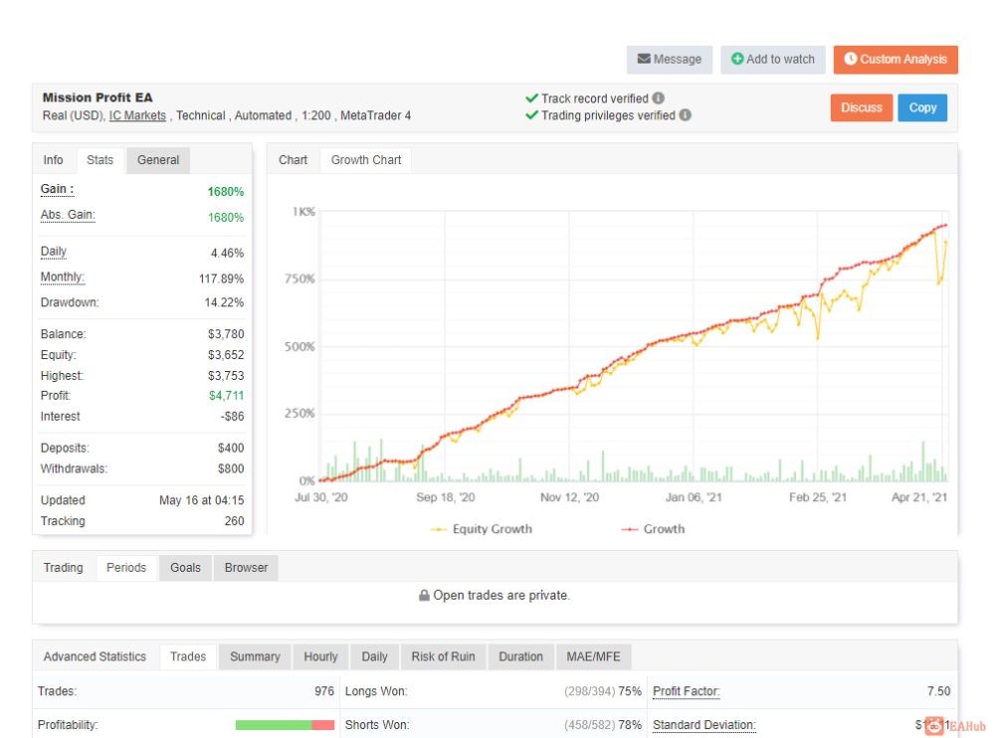Select the General tab
This screenshot has height=738, width=994.
158,160
